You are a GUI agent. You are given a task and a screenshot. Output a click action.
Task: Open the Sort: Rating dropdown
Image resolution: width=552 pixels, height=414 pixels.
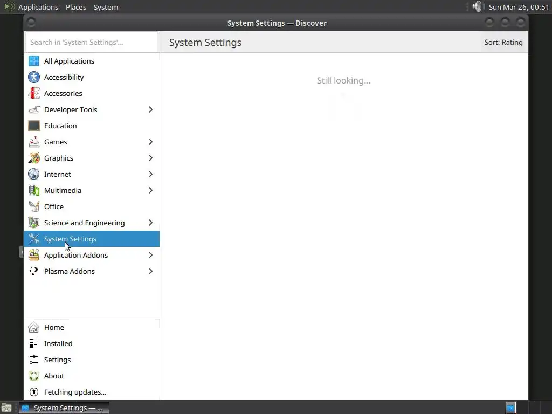[503, 42]
